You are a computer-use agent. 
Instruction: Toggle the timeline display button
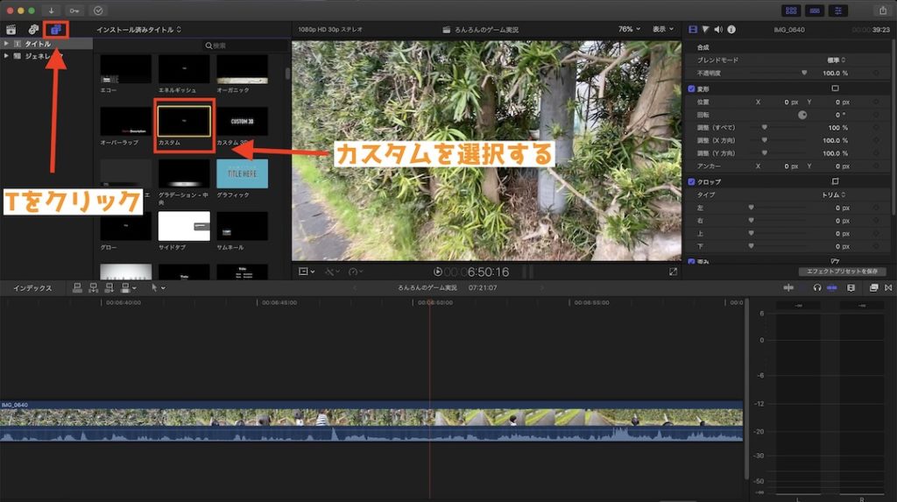(x=815, y=11)
